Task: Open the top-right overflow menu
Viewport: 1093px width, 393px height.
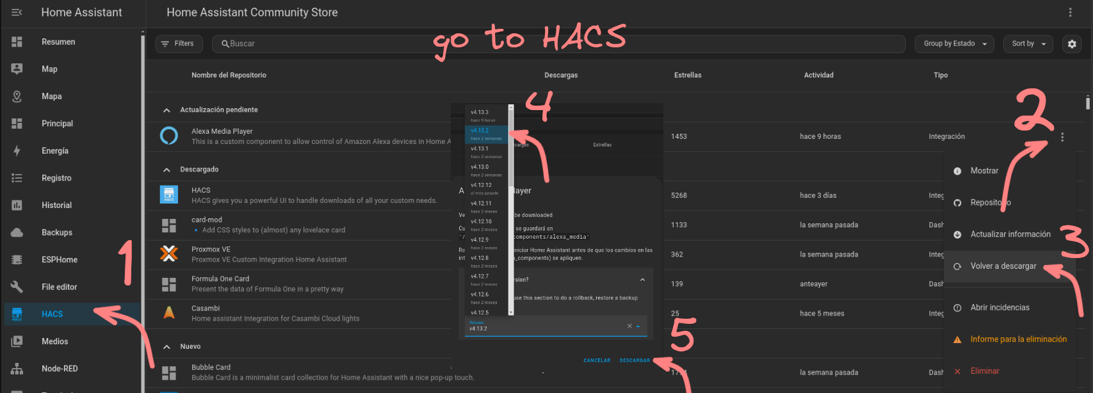Action: (x=1070, y=12)
